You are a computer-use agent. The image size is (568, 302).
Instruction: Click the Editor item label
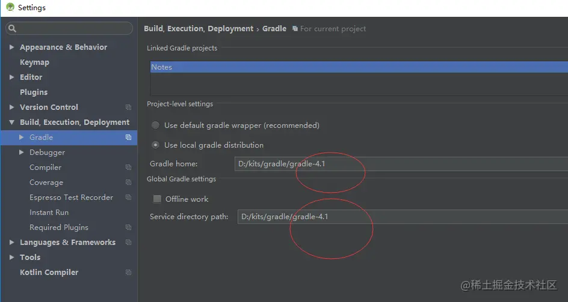coord(31,77)
